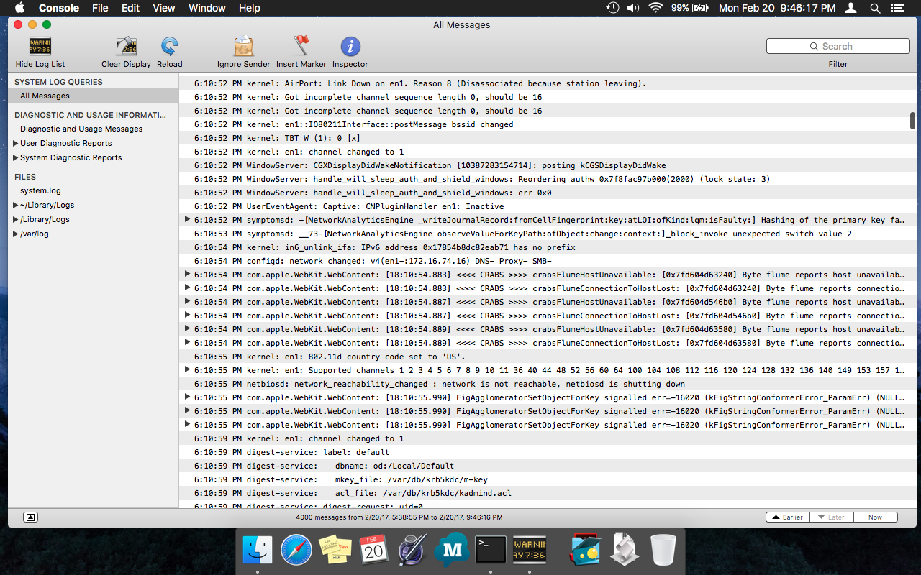The width and height of the screenshot is (921, 575).
Task: Expand User Diagnostic Reports in sidebar
Action: (x=15, y=143)
